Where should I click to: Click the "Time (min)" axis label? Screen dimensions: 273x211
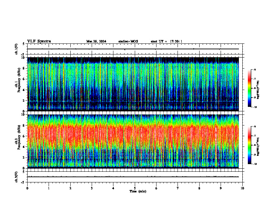click(138, 191)
